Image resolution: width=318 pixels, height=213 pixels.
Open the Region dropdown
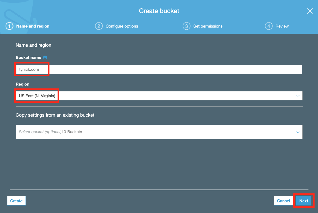[x=159, y=96]
